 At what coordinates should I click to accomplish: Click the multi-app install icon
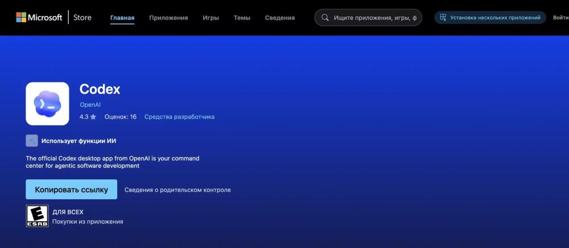[x=443, y=18]
